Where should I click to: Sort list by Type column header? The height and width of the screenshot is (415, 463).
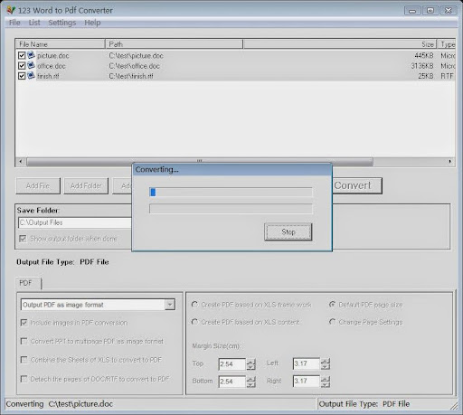point(447,44)
